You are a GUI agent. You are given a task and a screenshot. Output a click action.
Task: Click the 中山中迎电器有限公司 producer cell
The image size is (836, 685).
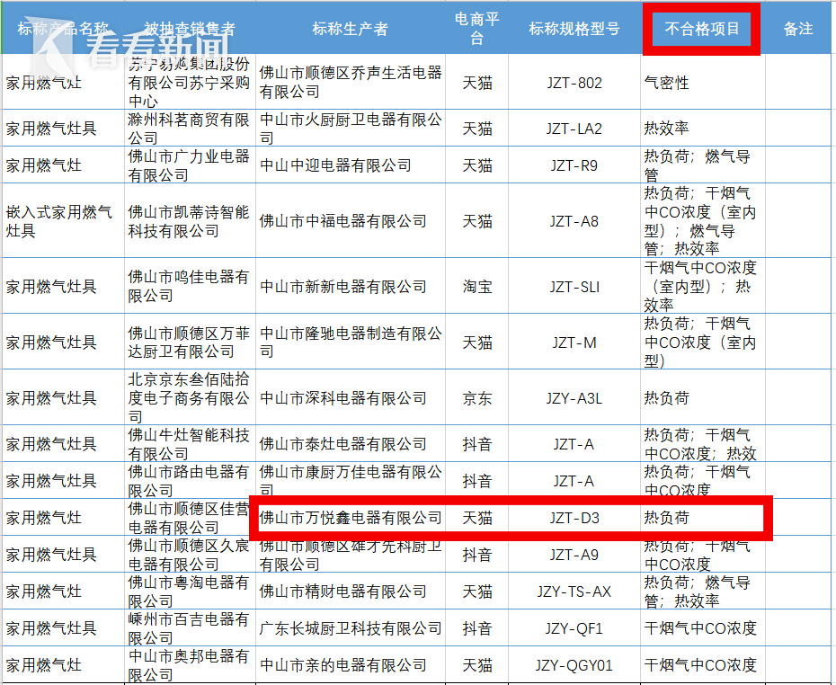click(351, 165)
